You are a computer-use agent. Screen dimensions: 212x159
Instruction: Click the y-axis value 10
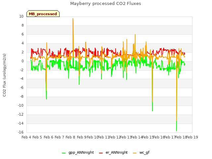[21, 16]
